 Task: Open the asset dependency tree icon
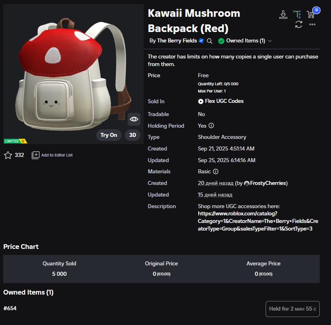click(x=297, y=14)
